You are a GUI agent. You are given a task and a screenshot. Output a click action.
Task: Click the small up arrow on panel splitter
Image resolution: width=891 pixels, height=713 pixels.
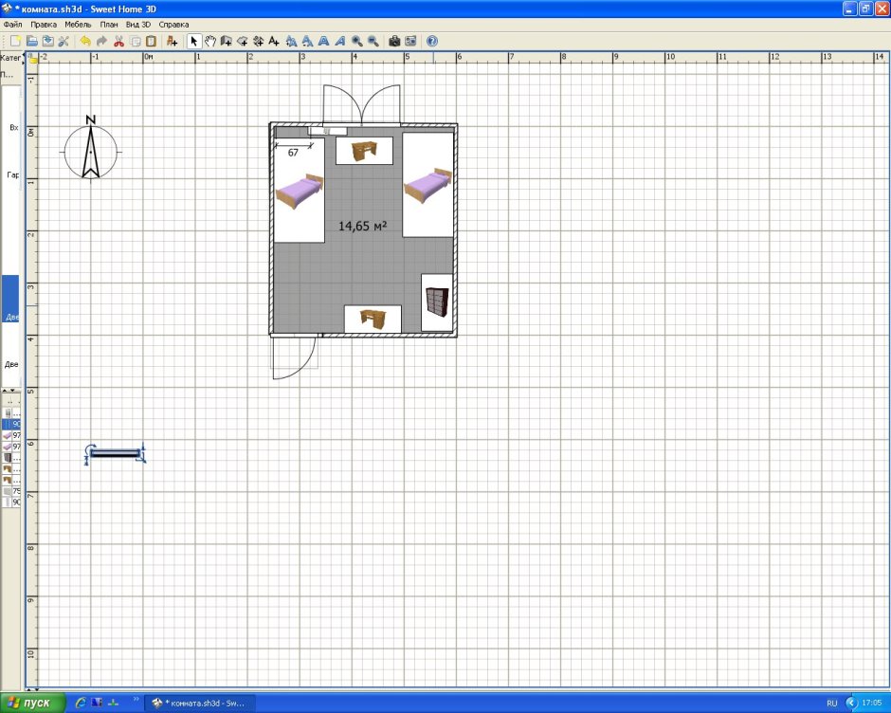pyautogui.click(x=5, y=391)
